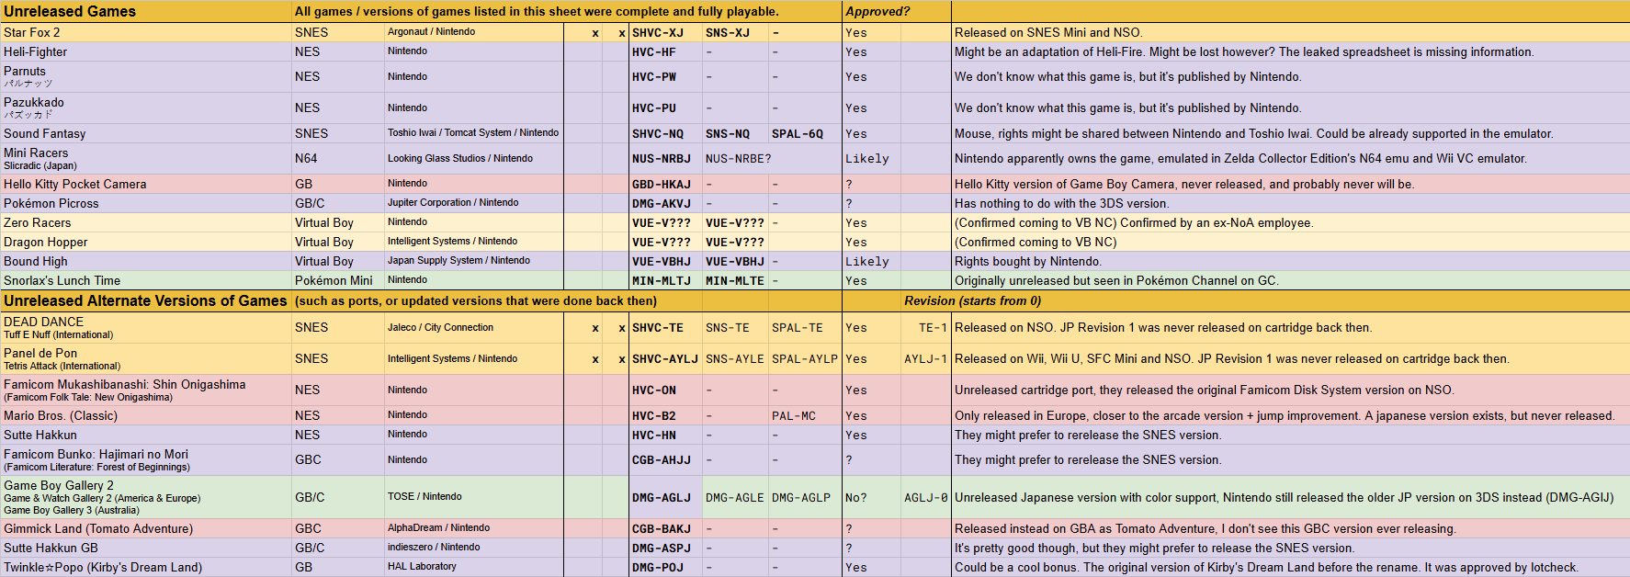Select the 'Pokémon Mini' platform cell
Image resolution: width=1630 pixels, height=577 pixels.
(x=337, y=280)
